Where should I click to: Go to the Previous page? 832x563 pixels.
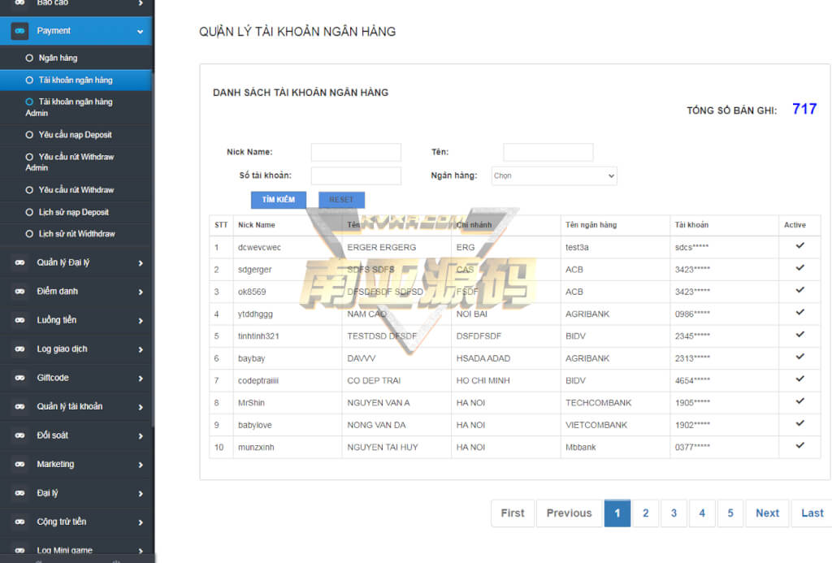pyautogui.click(x=569, y=513)
